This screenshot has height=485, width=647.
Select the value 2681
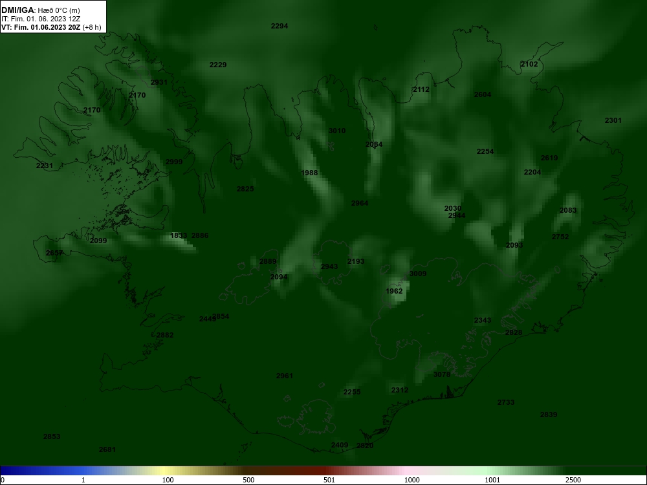point(107,449)
